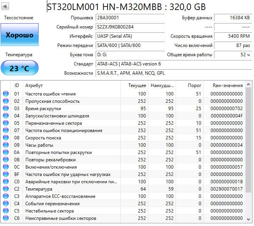The width and height of the screenshot is (254, 226).
Task: Click threshold 10 in Переназначенные сектора row
Action: [x=198, y=123]
